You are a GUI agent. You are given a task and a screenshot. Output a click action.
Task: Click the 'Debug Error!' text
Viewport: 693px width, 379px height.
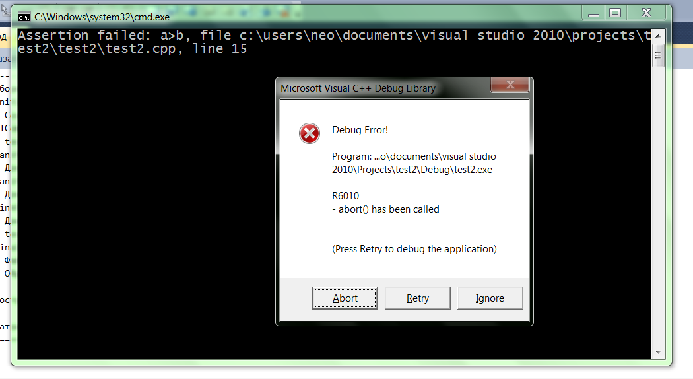(x=360, y=130)
